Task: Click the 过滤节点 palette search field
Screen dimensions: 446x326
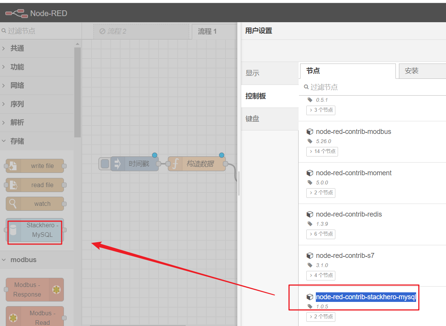Action: pos(41,31)
